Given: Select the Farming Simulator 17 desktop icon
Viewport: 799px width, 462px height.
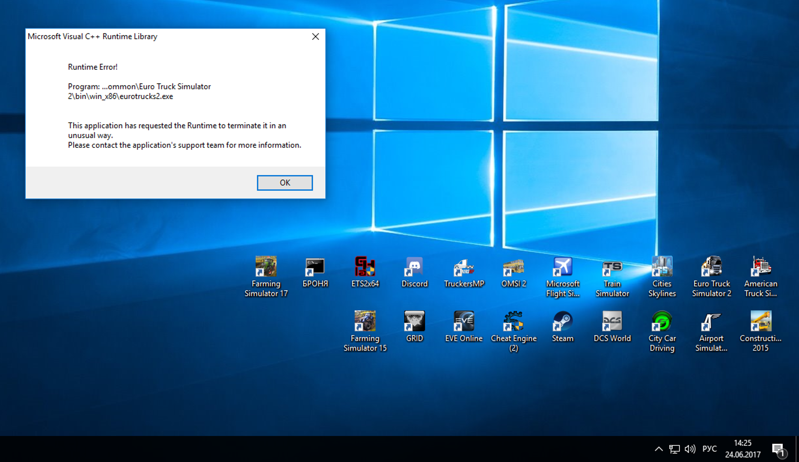Looking at the screenshot, I should point(266,277).
